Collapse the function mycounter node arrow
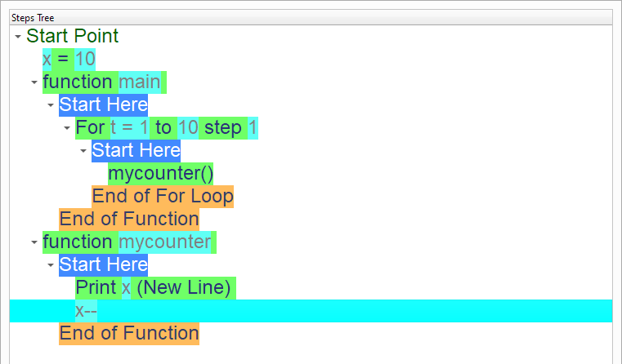Image resolution: width=622 pixels, height=364 pixels. (34, 242)
